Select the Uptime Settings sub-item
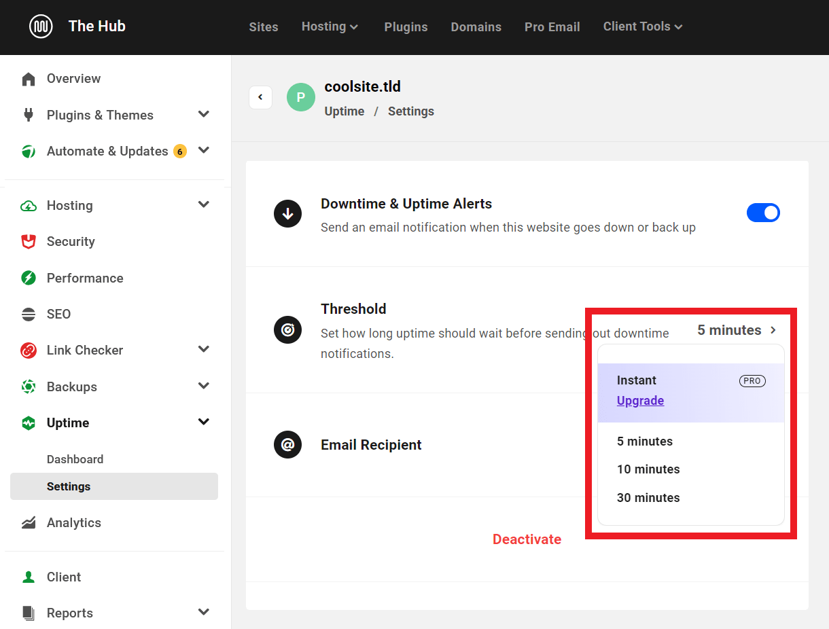The width and height of the screenshot is (829, 629). pyautogui.click(x=114, y=486)
